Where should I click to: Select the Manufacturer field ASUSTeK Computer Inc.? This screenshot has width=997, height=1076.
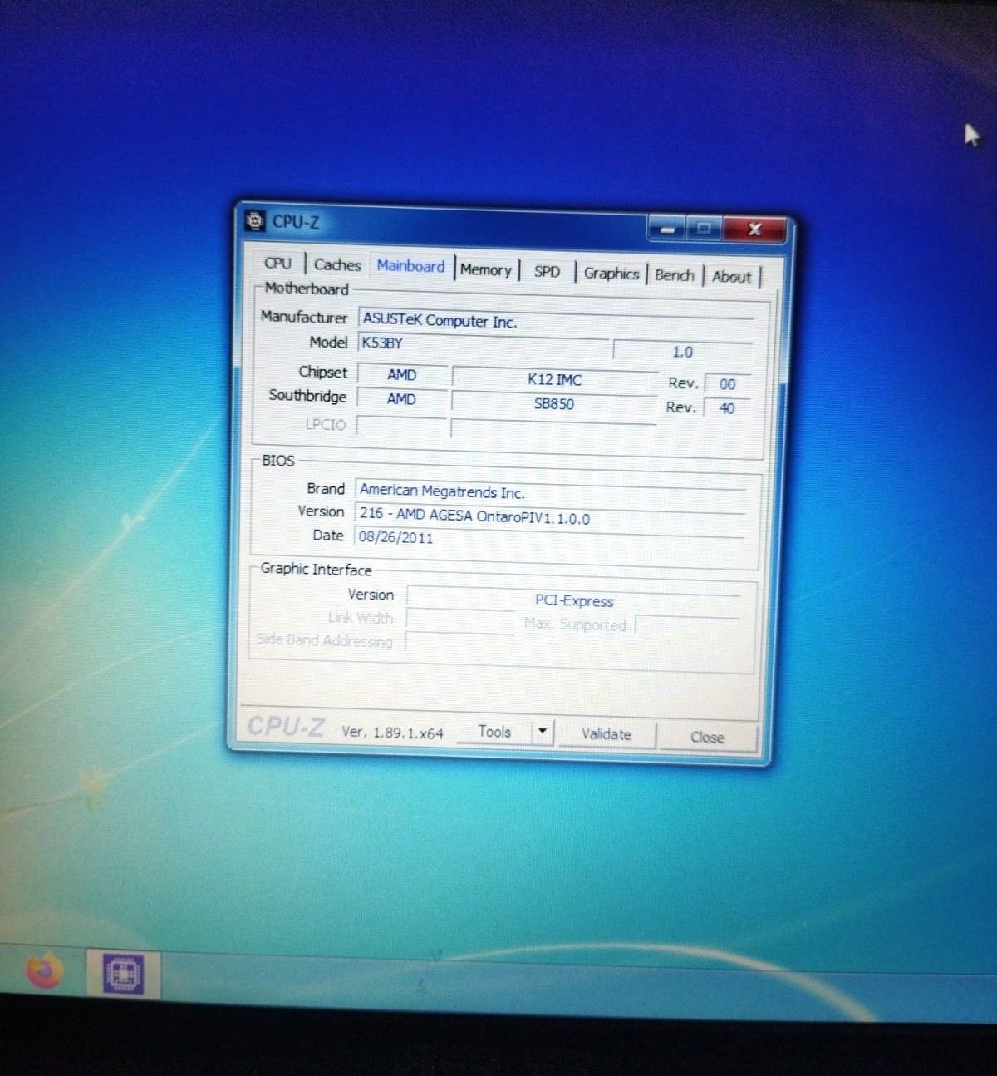[556, 321]
